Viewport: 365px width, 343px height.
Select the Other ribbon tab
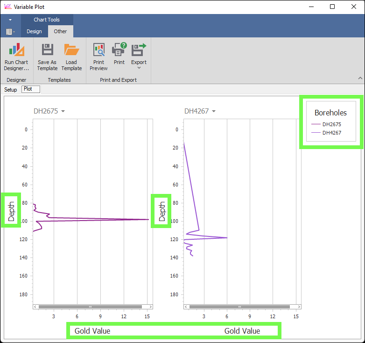(x=60, y=32)
